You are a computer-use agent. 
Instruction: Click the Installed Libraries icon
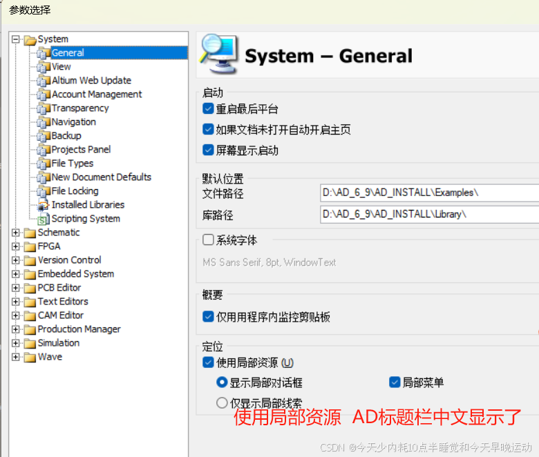[x=44, y=205]
